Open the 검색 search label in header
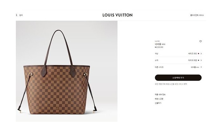Screen dimensions: 222x131 [x=21, y=15]
